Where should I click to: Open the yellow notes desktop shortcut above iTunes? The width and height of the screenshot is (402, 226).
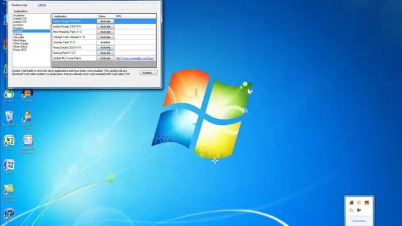[x=9, y=192]
